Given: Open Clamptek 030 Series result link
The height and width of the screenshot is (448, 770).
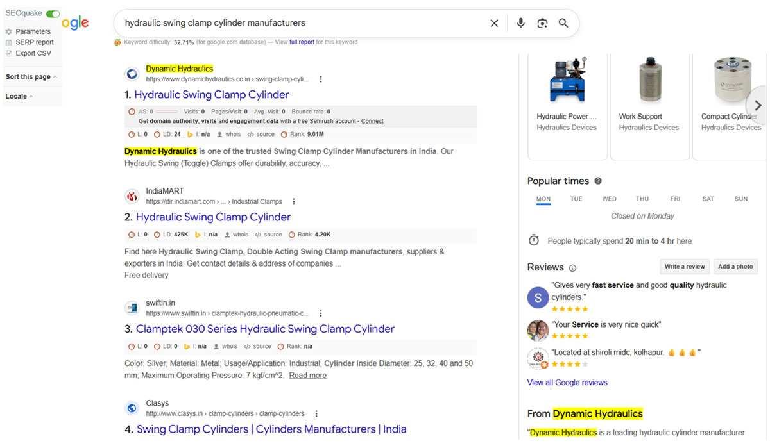Looking at the screenshot, I should pos(265,329).
